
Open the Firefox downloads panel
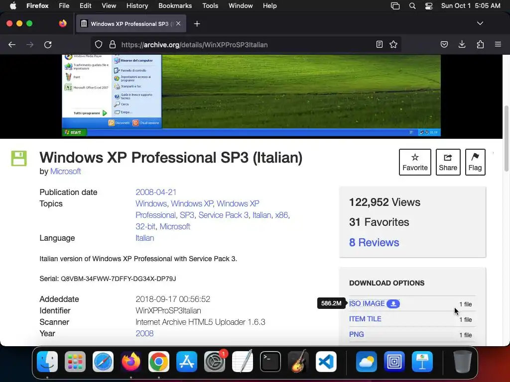point(462,44)
